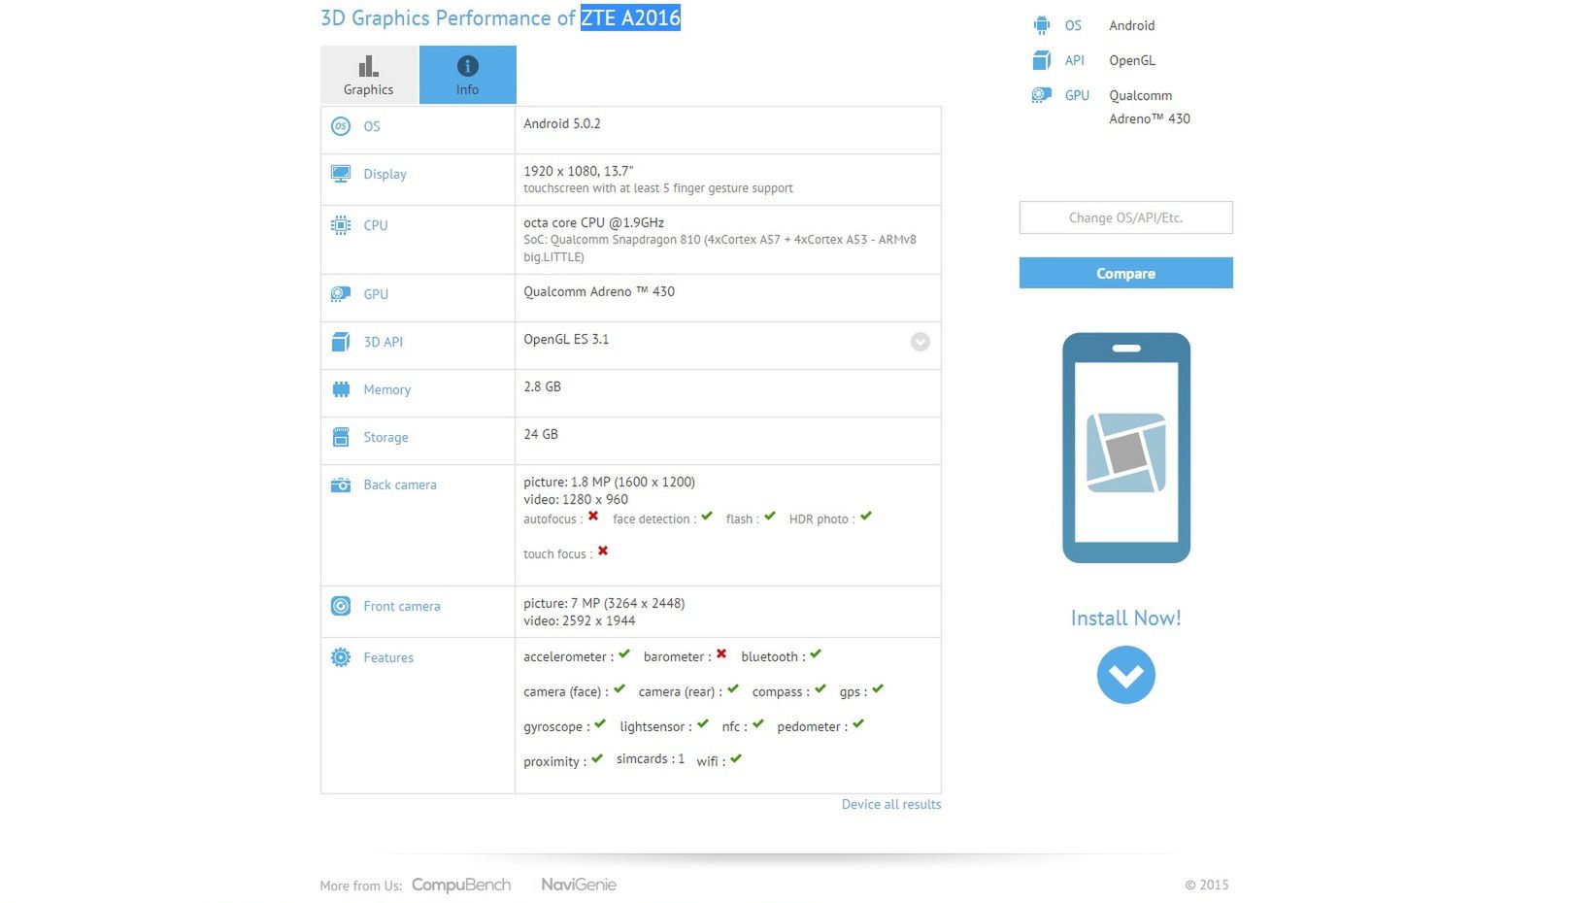Click the Memory icon
Screen dimensions: 1573x903
click(341, 389)
